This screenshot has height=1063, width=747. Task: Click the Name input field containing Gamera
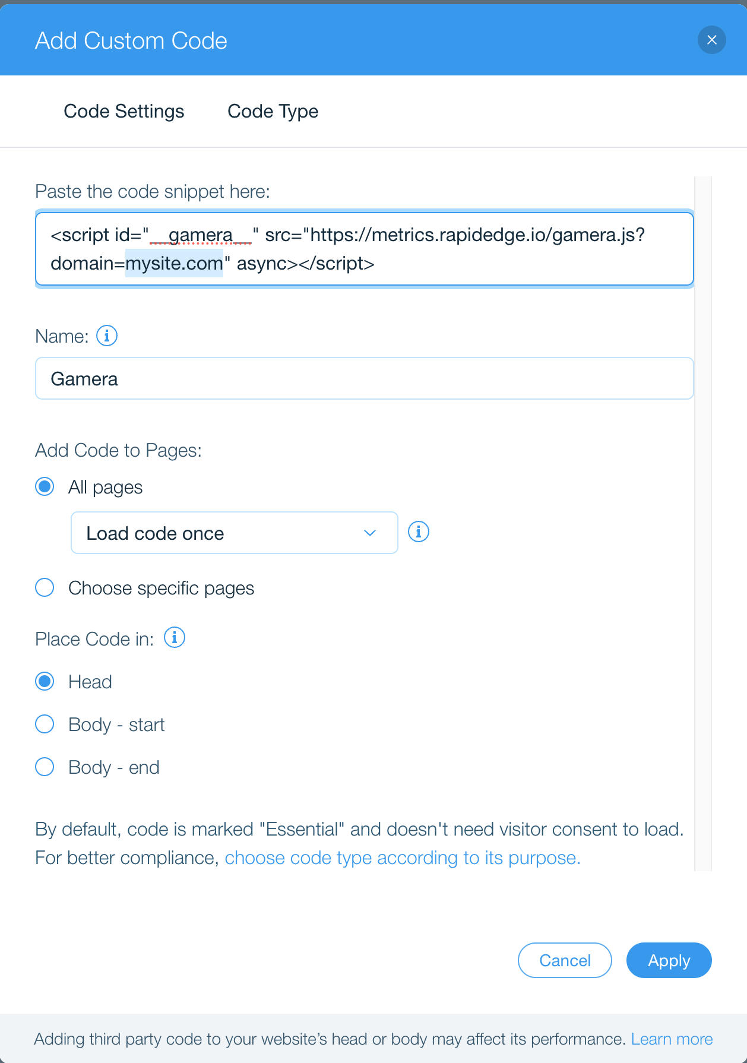(x=364, y=379)
